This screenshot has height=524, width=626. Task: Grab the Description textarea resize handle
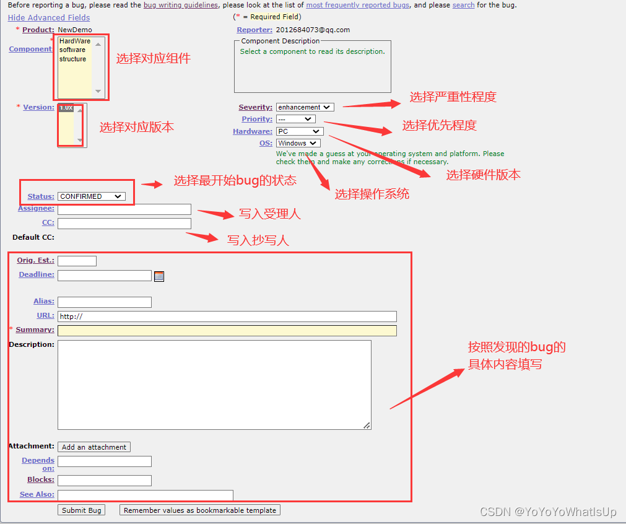(367, 426)
